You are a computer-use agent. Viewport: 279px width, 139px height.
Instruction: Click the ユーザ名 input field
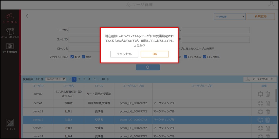point(85,30)
